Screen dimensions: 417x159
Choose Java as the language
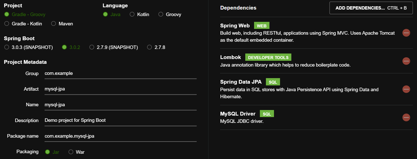coord(112,14)
